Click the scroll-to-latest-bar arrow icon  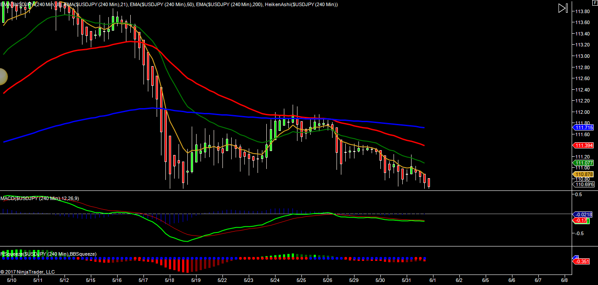[x=563, y=8]
